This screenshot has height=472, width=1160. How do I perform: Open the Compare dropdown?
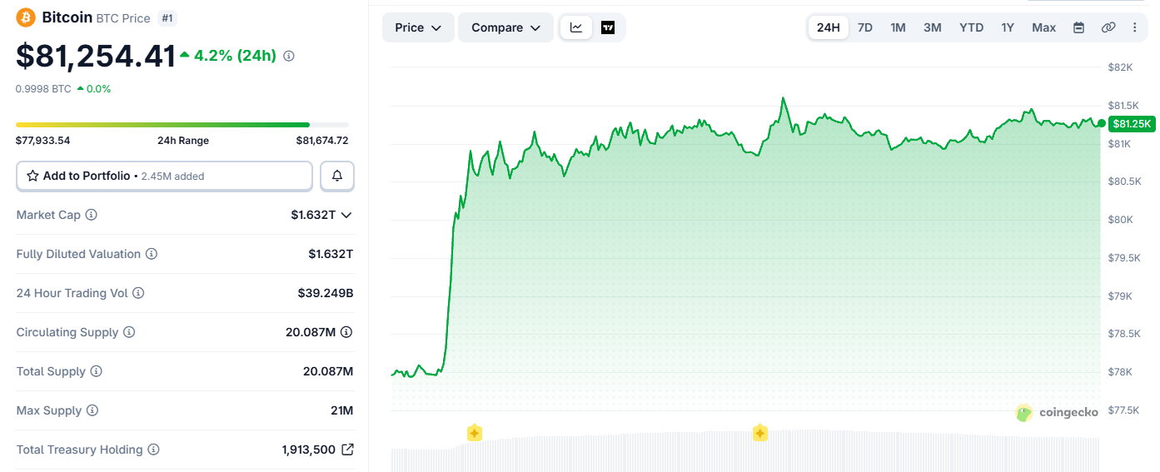505,27
